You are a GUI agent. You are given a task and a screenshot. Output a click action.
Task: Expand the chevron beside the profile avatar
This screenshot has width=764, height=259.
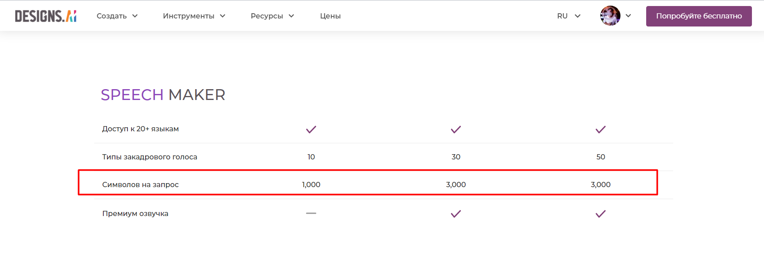click(628, 16)
